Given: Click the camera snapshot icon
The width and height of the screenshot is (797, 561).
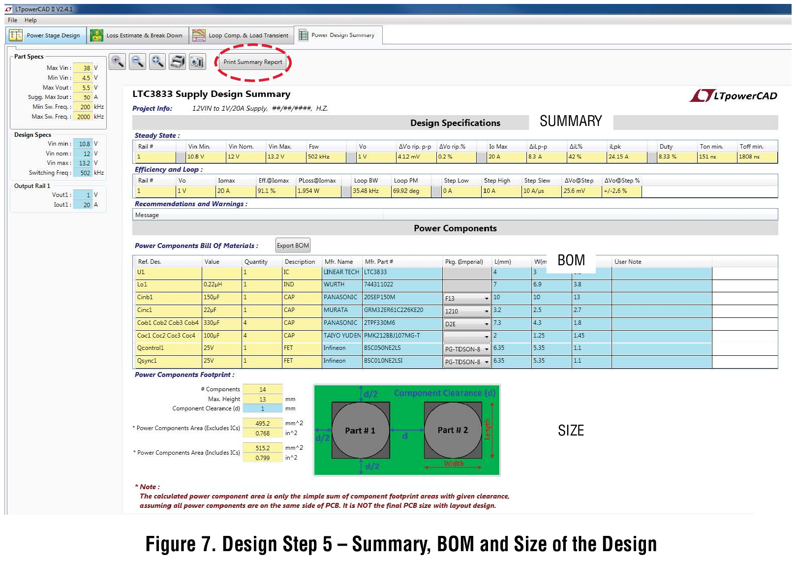Looking at the screenshot, I should (197, 62).
